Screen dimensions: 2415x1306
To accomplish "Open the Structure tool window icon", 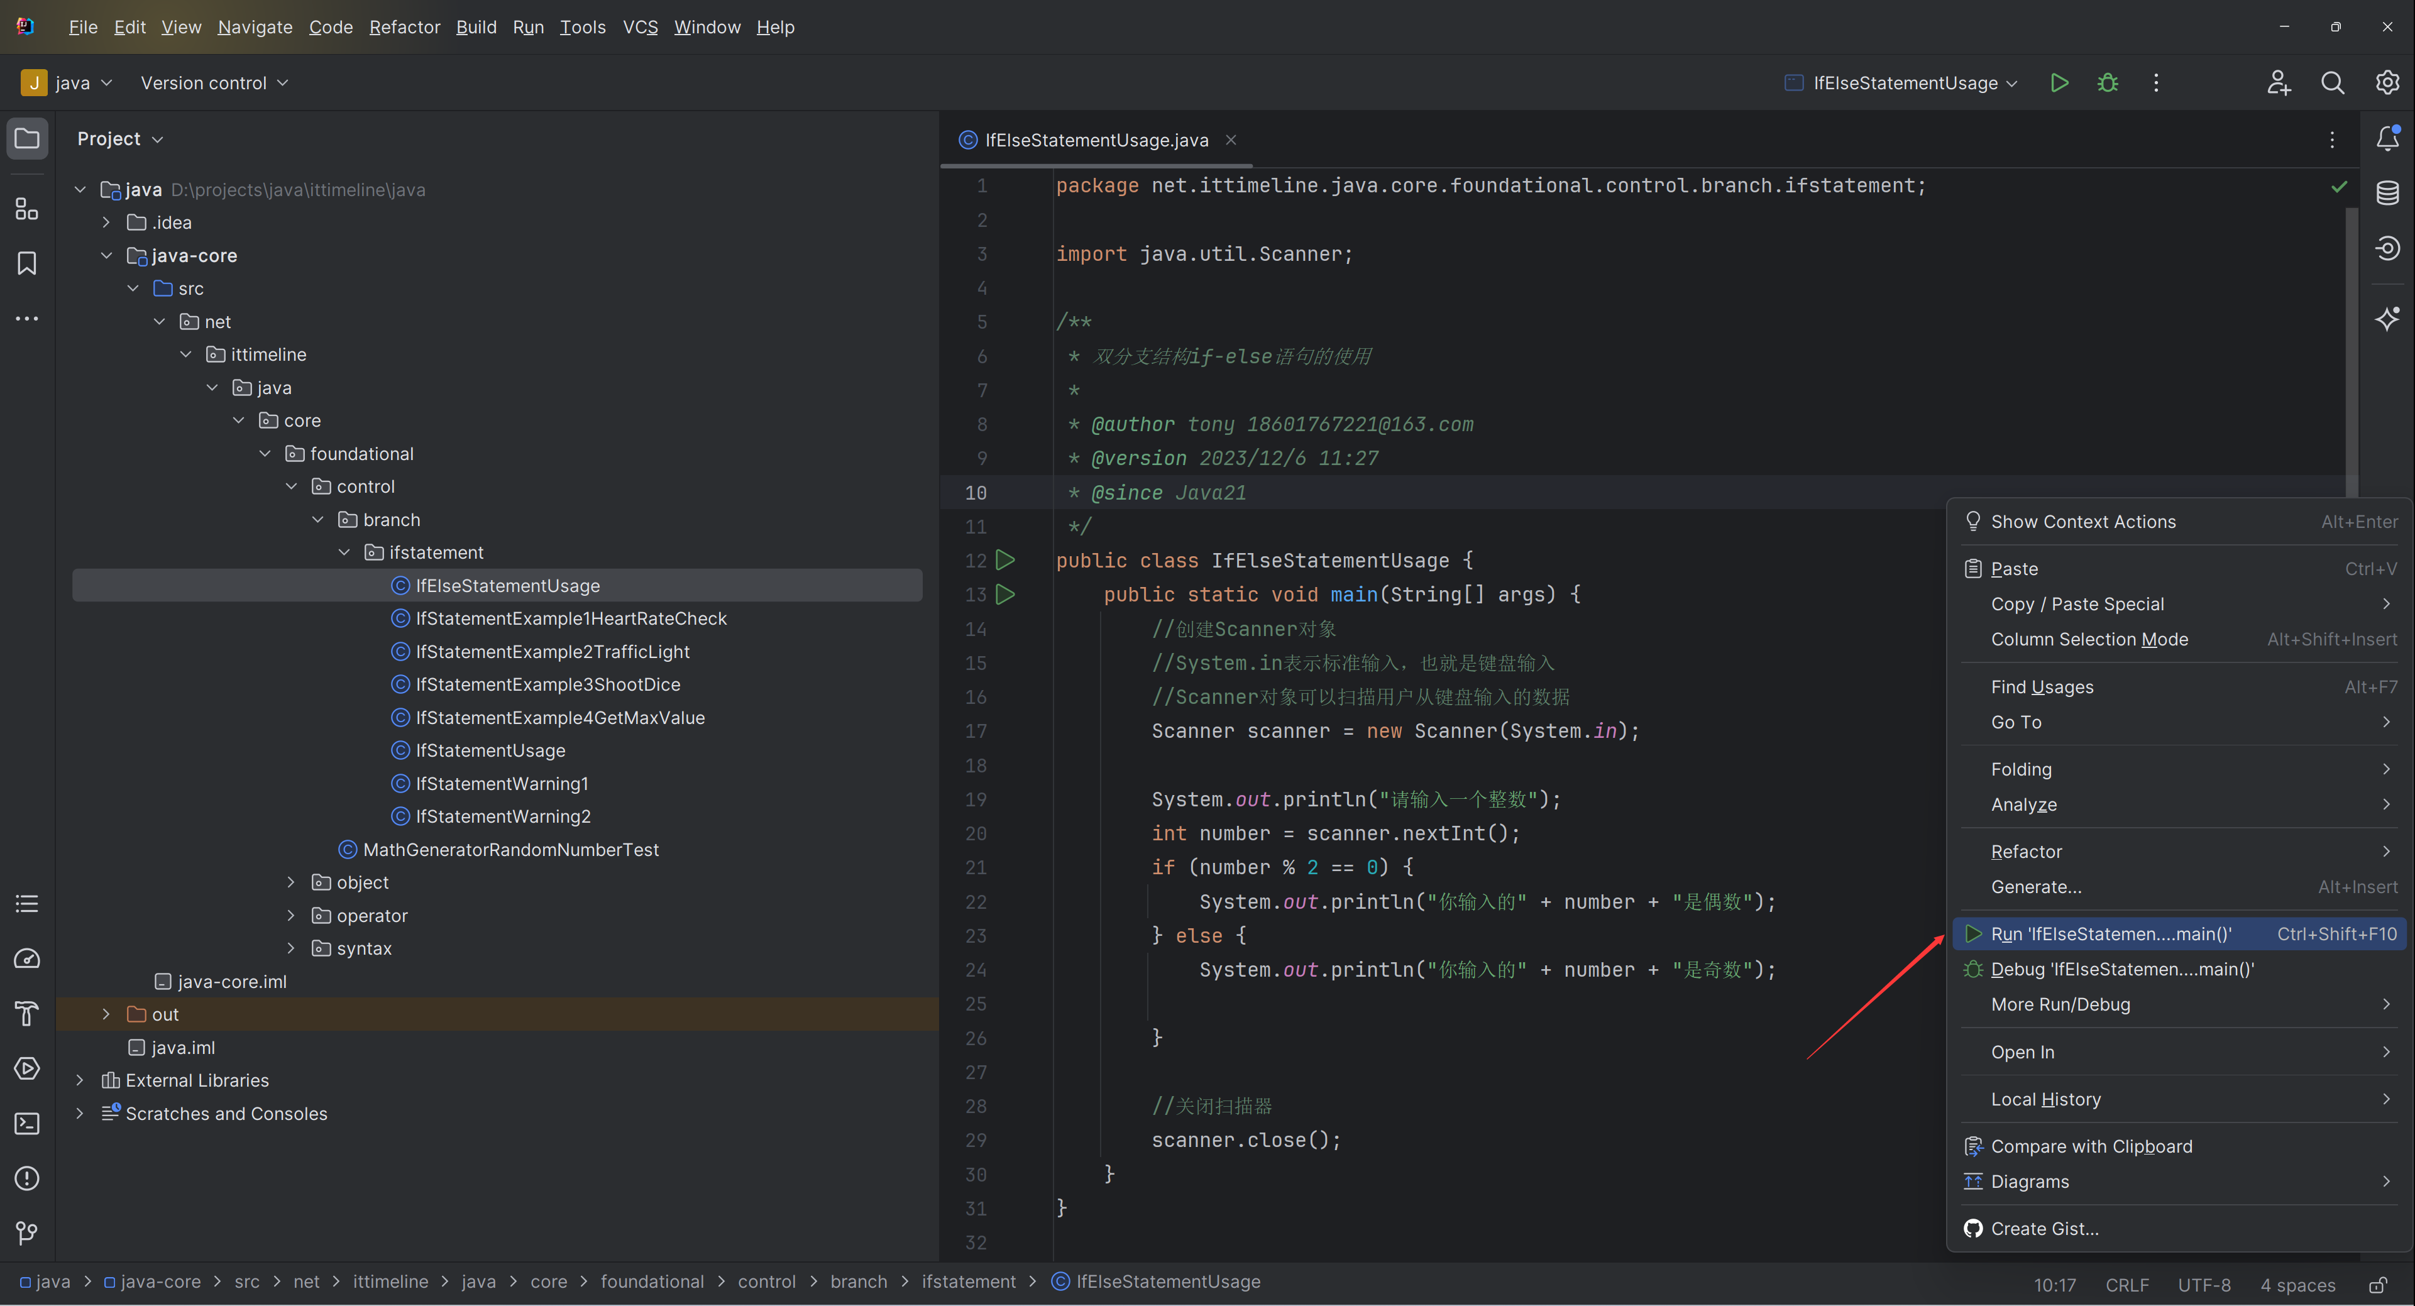I will [27, 208].
